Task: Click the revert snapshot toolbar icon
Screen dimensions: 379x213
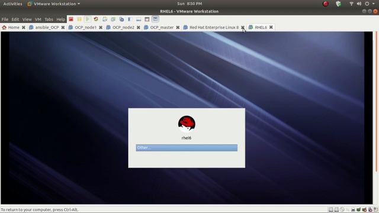Action: [x=113, y=19]
